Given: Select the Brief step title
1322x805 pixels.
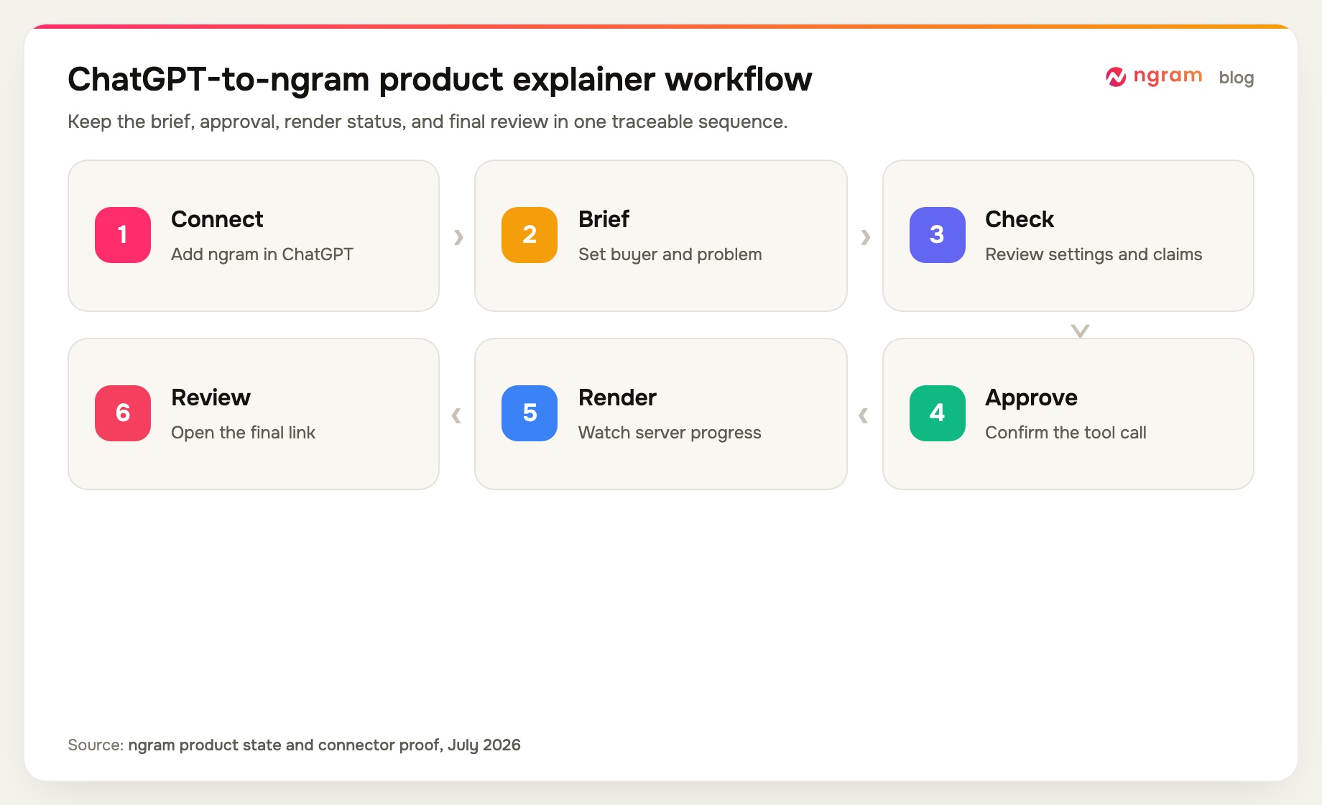Looking at the screenshot, I should (x=604, y=219).
